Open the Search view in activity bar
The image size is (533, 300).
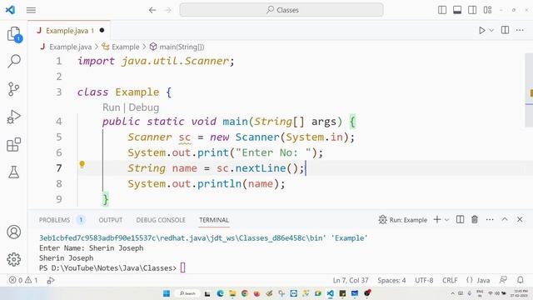[x=14, y=61]
